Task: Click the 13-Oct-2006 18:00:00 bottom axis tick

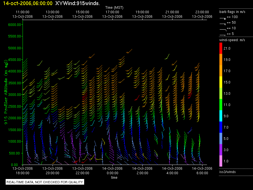Action: [23, 171]
